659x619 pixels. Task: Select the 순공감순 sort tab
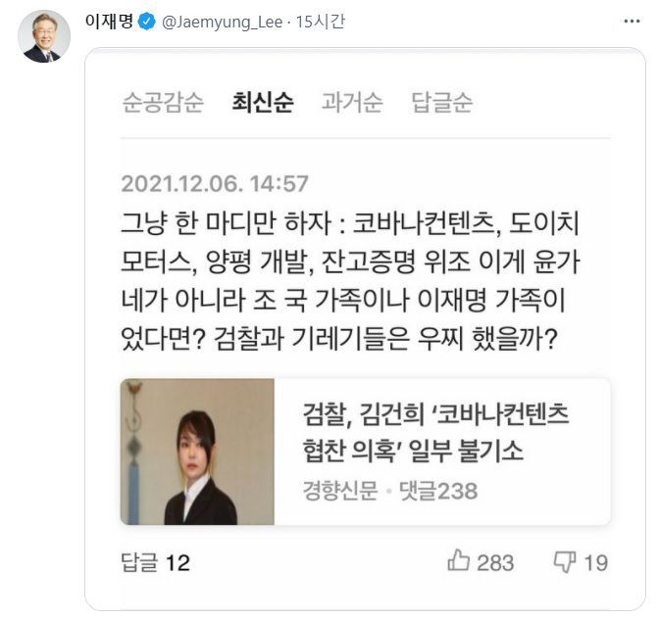(x=163, y=102)
